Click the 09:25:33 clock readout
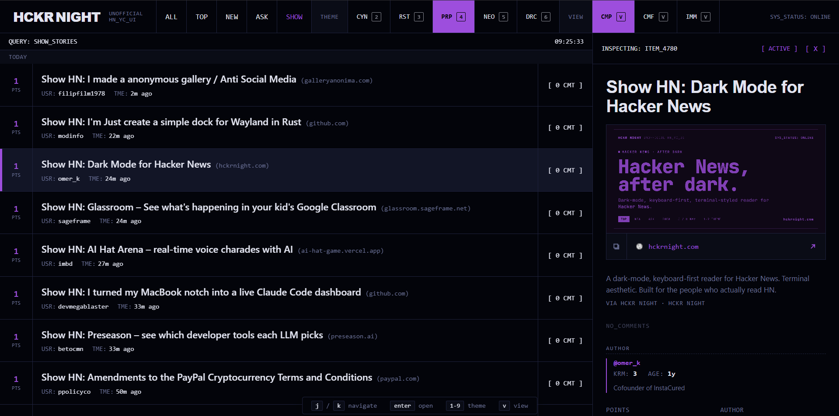 [569, 41]
